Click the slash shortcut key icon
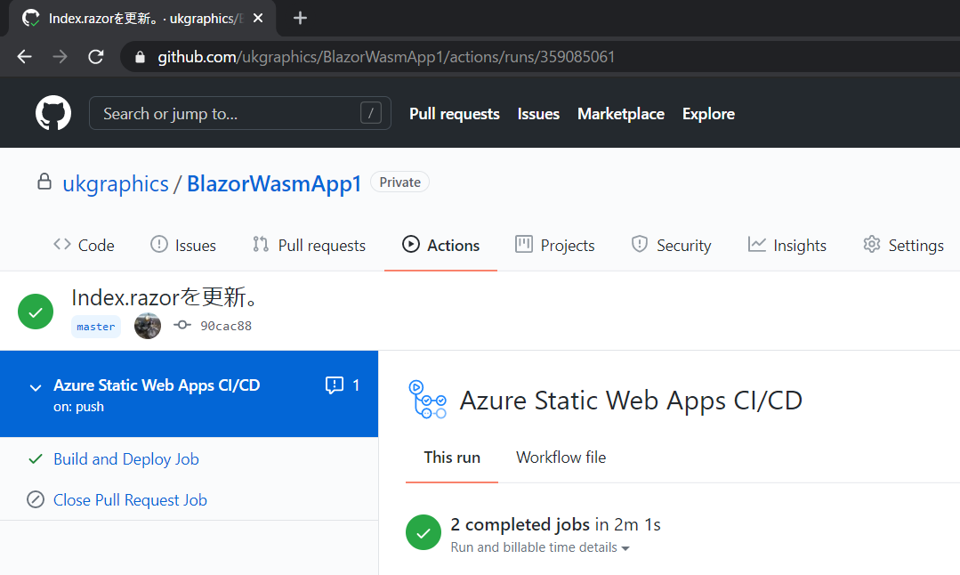960x575 pixels. [370, 113]
